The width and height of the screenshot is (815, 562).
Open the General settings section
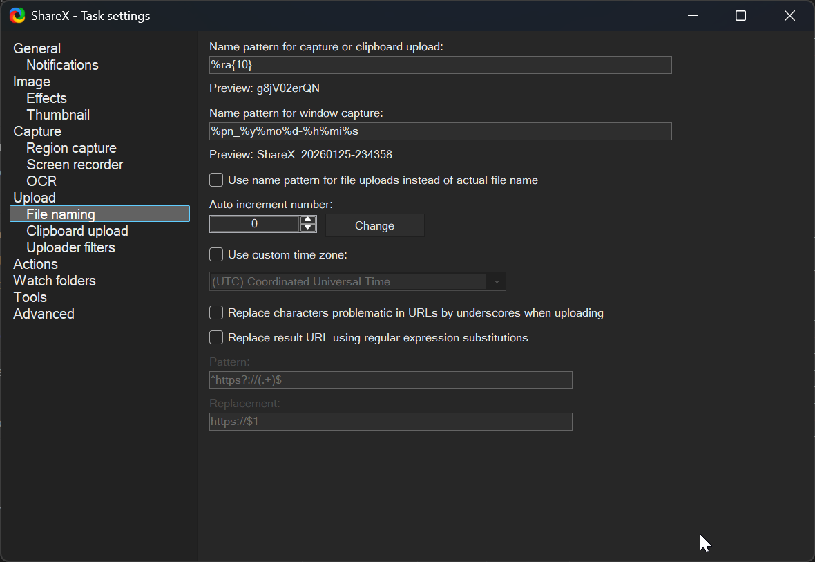click(x=37, y=48)
